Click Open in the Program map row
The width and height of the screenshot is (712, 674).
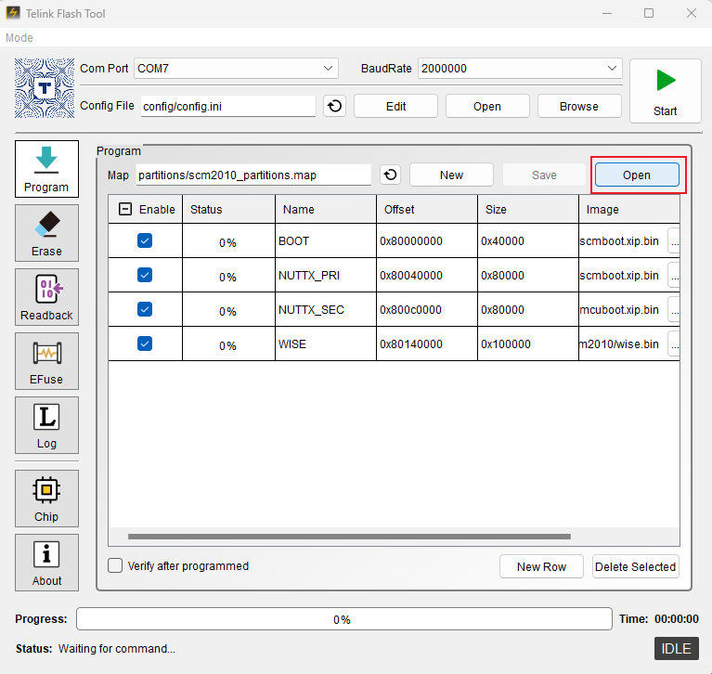coord(637,175)
